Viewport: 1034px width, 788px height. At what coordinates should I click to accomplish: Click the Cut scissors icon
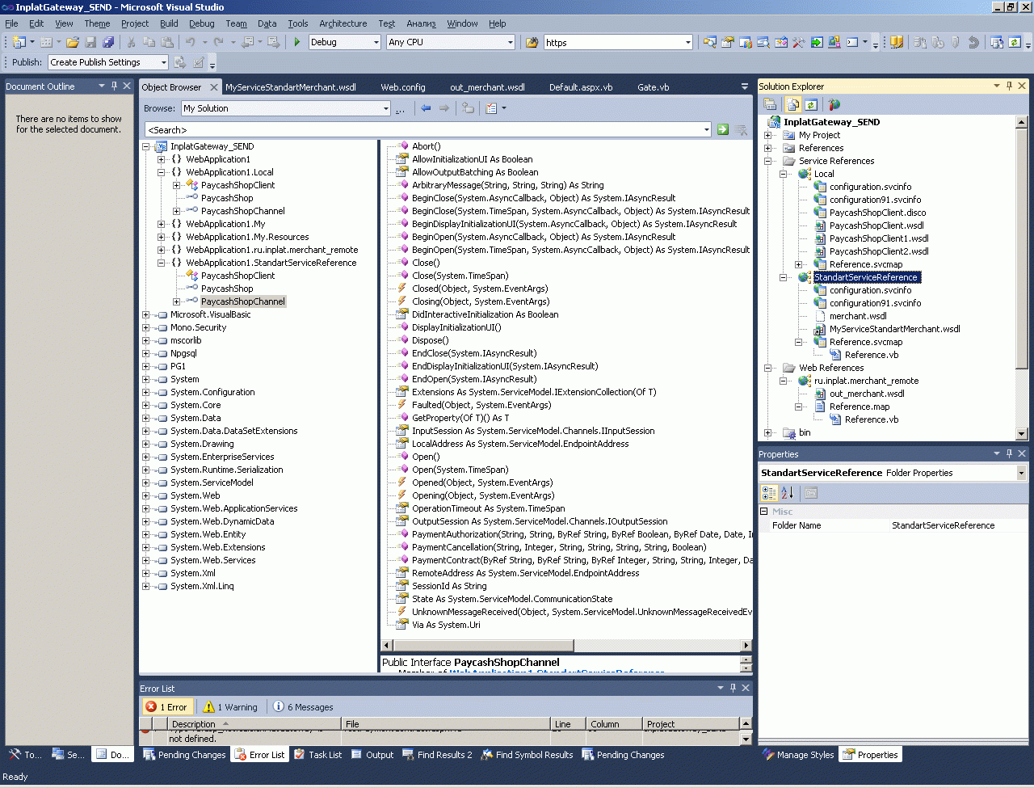pyautogui.click(x=131, y=42)
